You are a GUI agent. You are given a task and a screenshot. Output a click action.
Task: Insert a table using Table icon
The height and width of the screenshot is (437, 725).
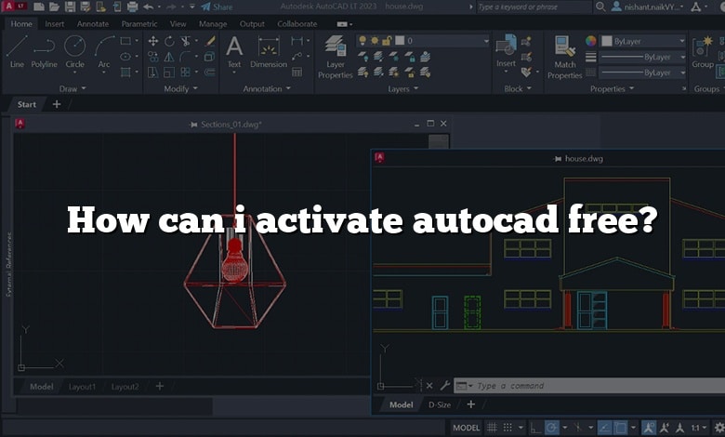click(297, 73)
